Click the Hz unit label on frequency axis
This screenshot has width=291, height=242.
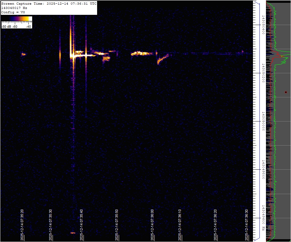point(263,228)
